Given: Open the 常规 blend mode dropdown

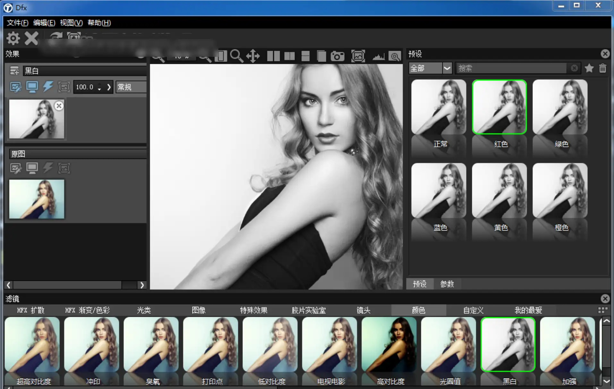Looking at the screenshot, I should tap(131, 87).
